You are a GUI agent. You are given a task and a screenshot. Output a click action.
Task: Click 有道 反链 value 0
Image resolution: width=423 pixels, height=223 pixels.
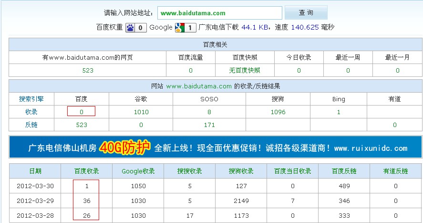coord(395,125)
